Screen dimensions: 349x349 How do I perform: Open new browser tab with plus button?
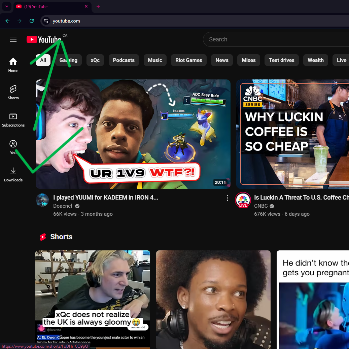(98, 6)
